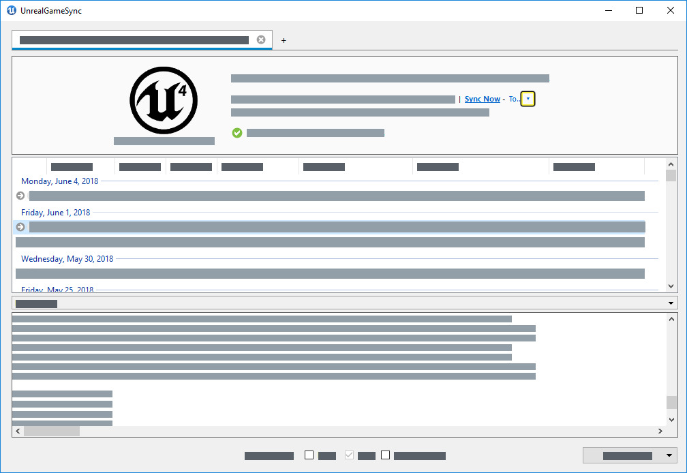Expand the log panel header dropdown arrow

coord(671,303)
